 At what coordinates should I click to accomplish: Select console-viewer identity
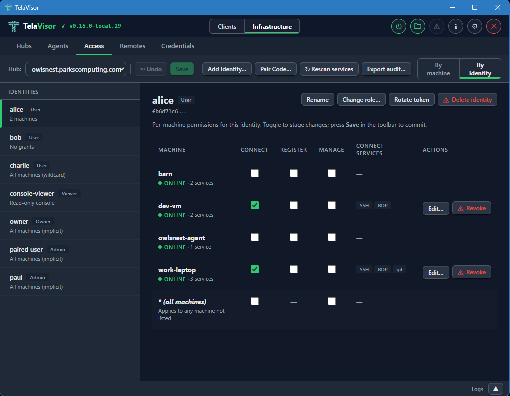pyautogui.click(x=70, y=198)
